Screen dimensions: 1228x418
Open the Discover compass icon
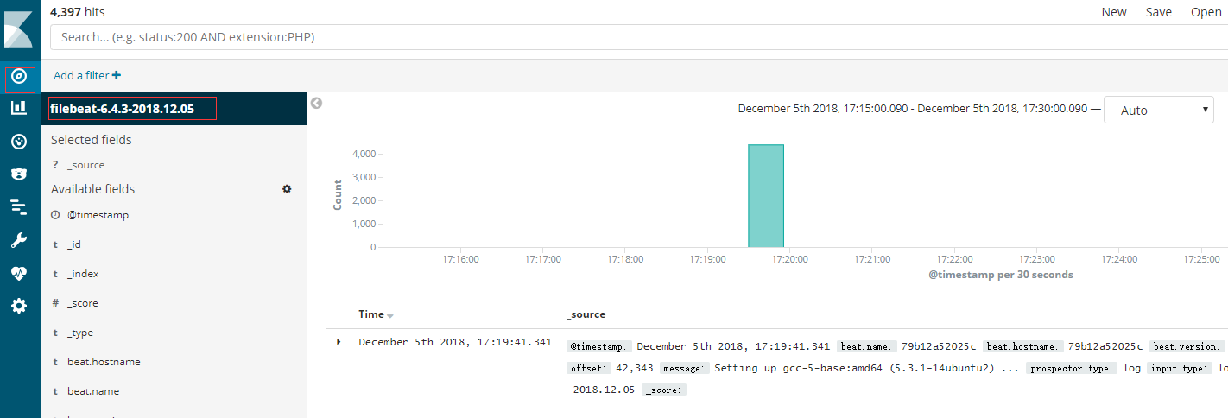pos(19,77)
